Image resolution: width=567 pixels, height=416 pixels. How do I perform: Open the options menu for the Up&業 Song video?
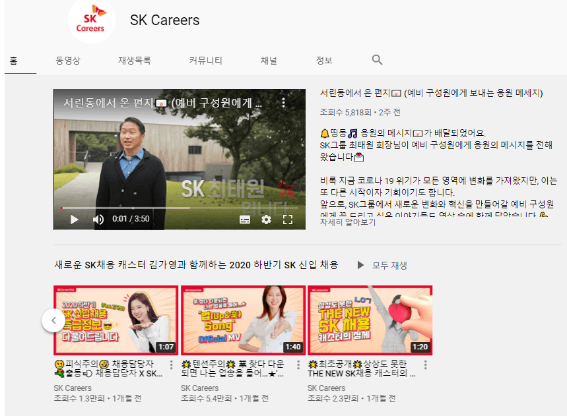click(x=298, y=365)
